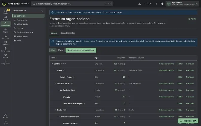Click the Nome column header
Image resolution: width=201 pixels, height=126 pixels.
point(54,58)
